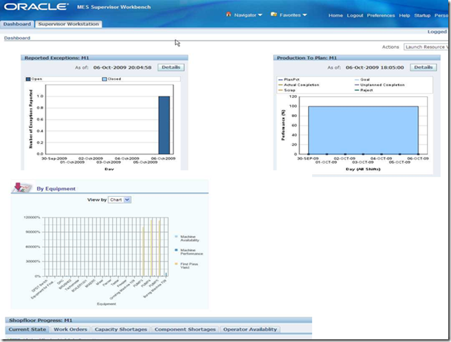The height and width of the screenshot is (342, 451).
Task: Click the Navigator home icon
Action: pos(229,14)
